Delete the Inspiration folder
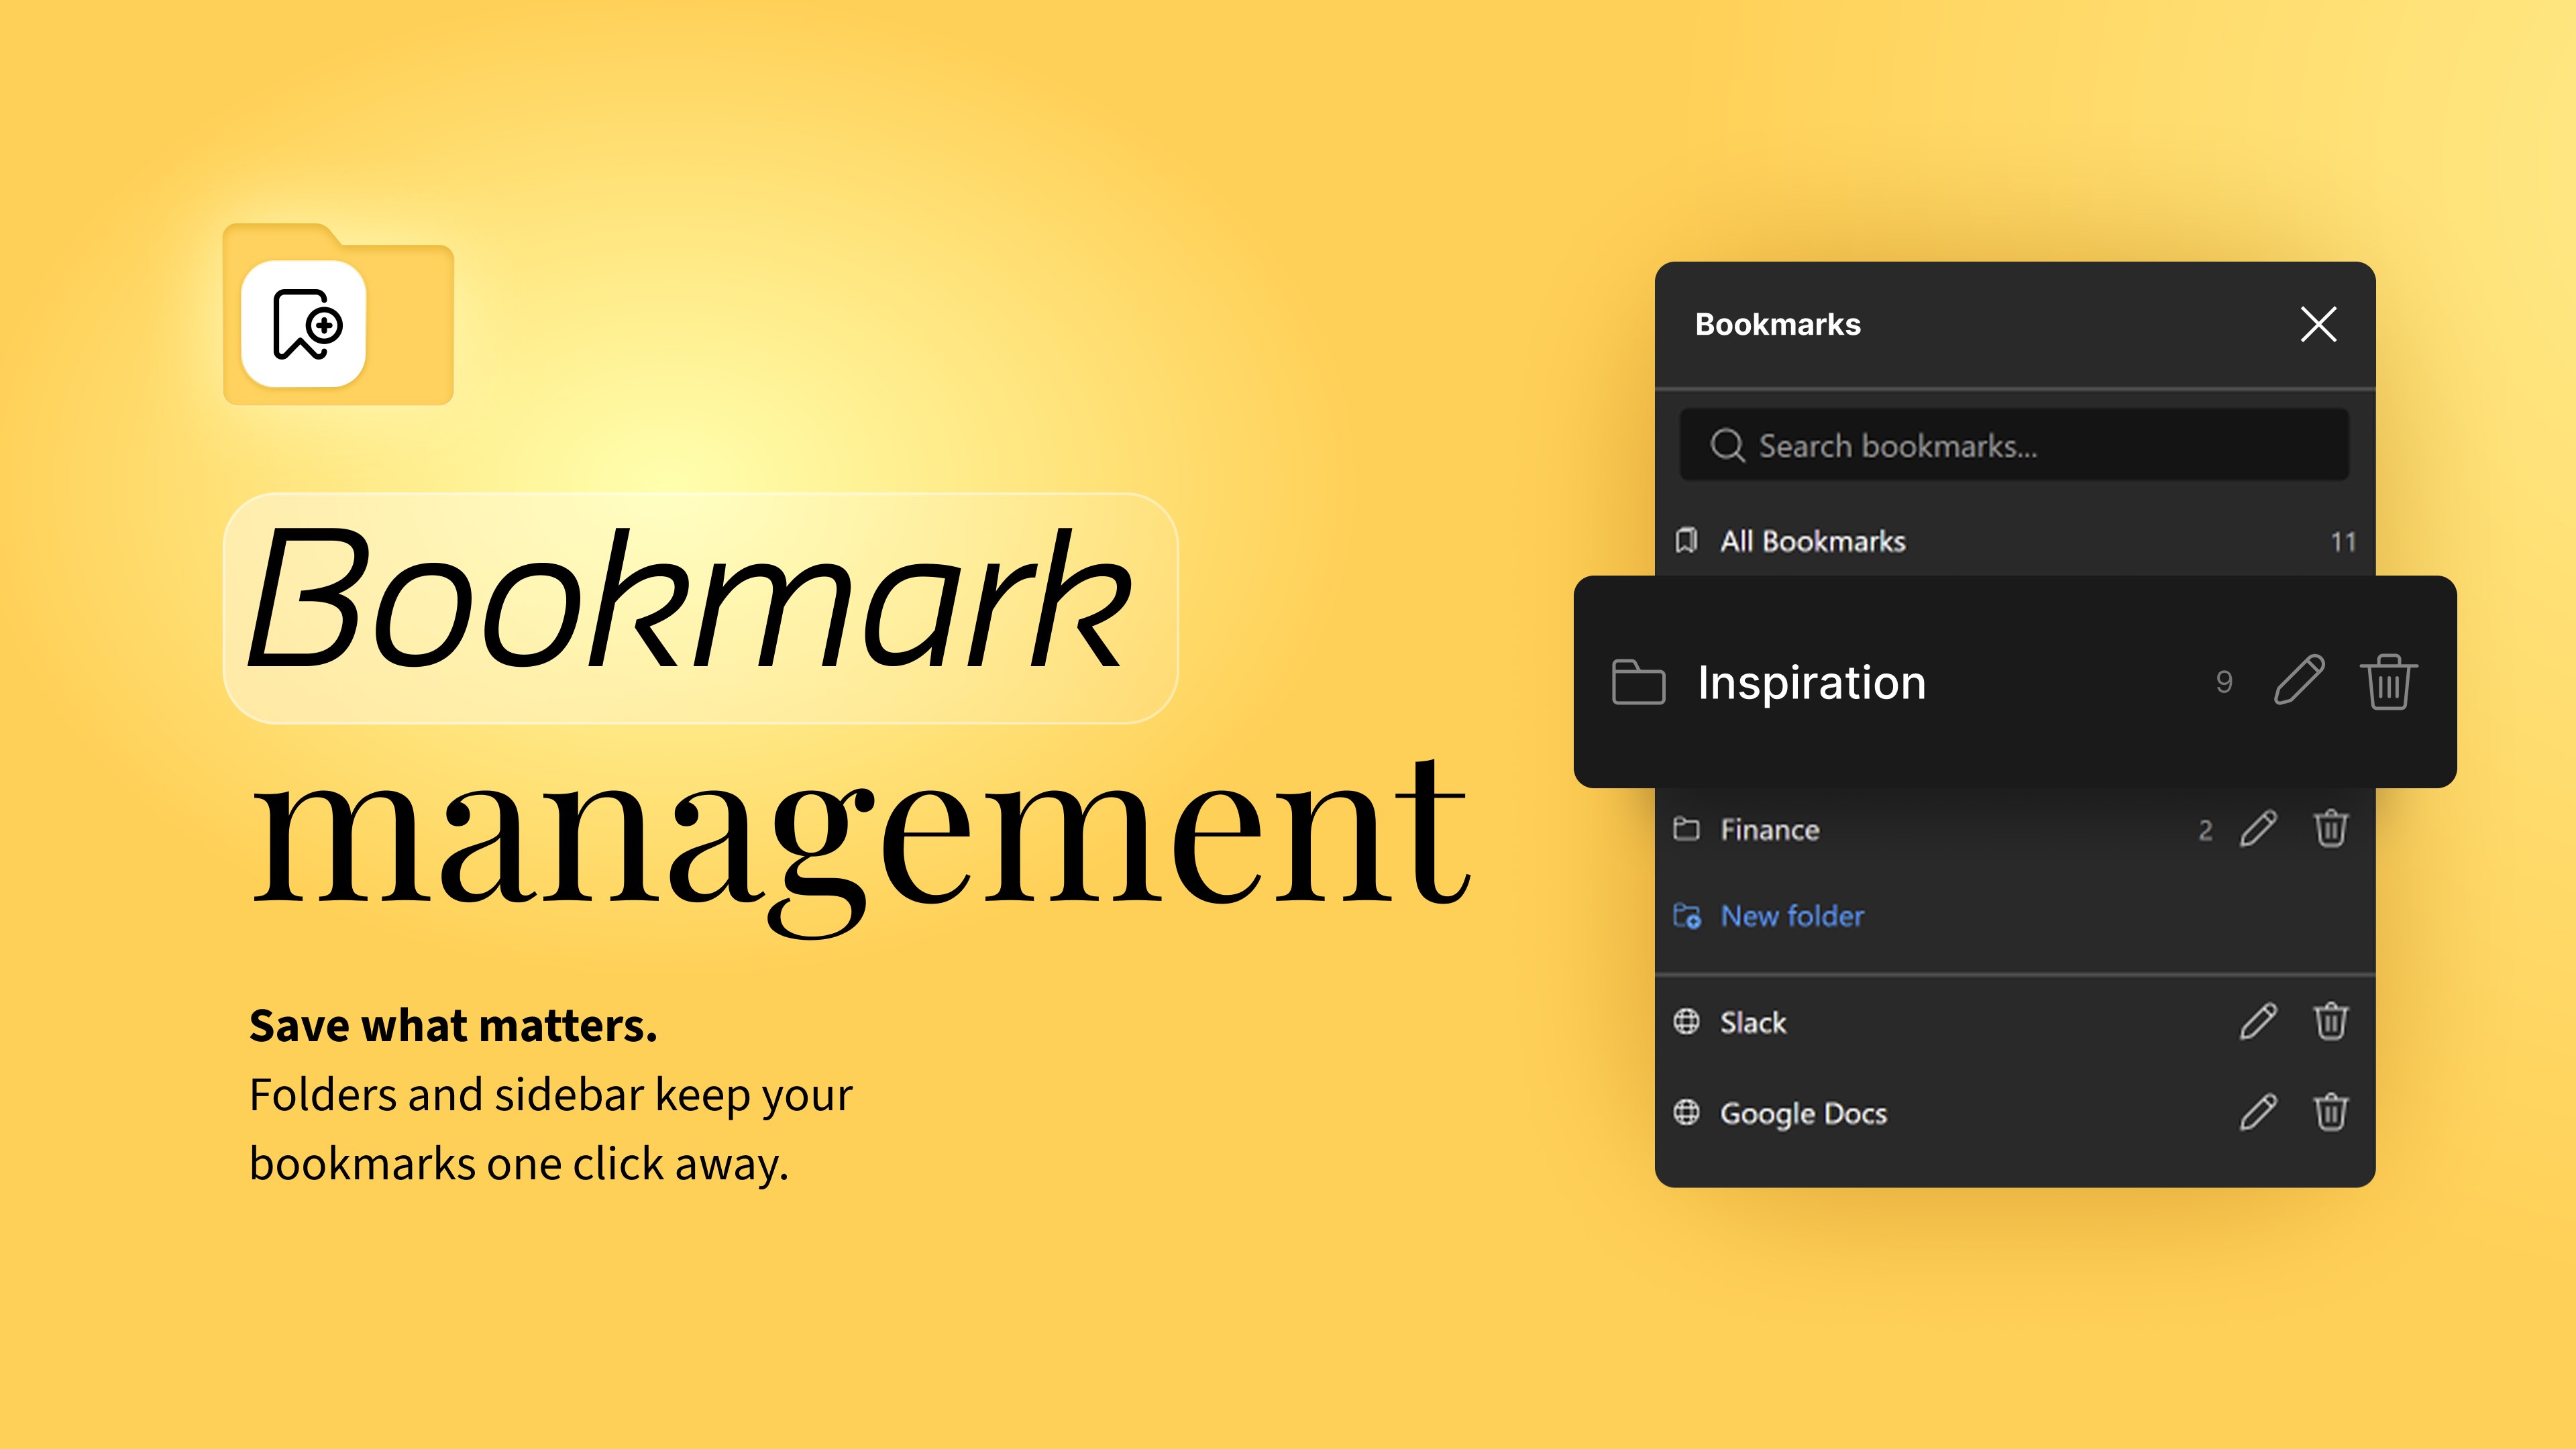2576x1449 pixels. [x=2389, y=682]
